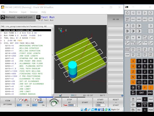Click the blue info icon near simulation time

(x=122, y=95)
